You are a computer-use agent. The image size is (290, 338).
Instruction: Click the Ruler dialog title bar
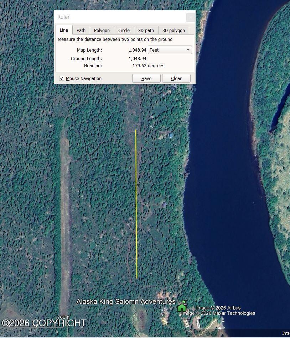pyautogui.click(x=107, y=17)
